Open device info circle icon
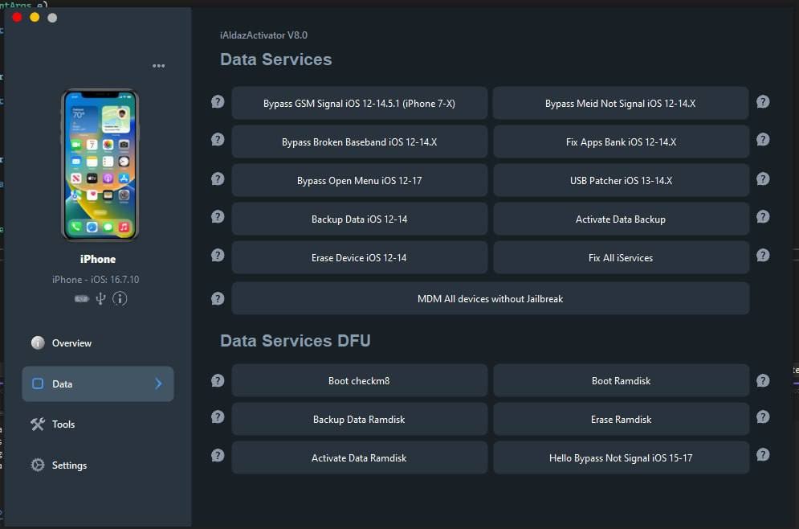 [120, 298]
